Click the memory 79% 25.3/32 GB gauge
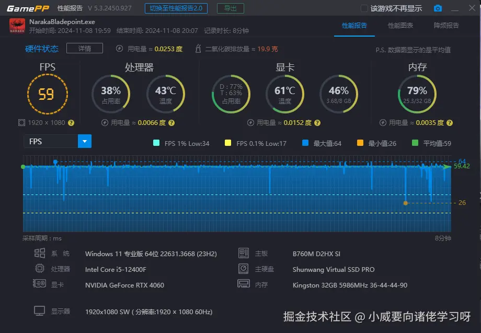Screen dimensions: 481x333 point(417,94)
